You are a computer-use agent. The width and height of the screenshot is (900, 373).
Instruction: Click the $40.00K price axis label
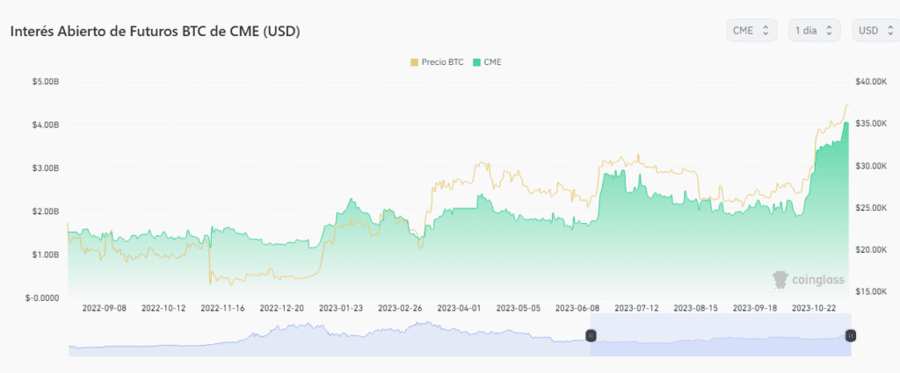pyautogui.click(x=871, y=82)
